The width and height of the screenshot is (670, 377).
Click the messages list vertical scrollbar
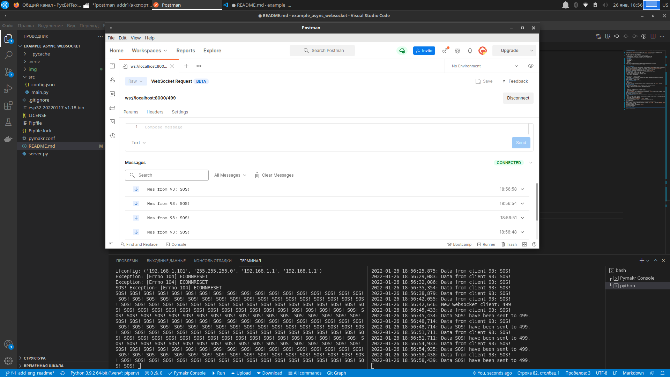click(537, 202)
